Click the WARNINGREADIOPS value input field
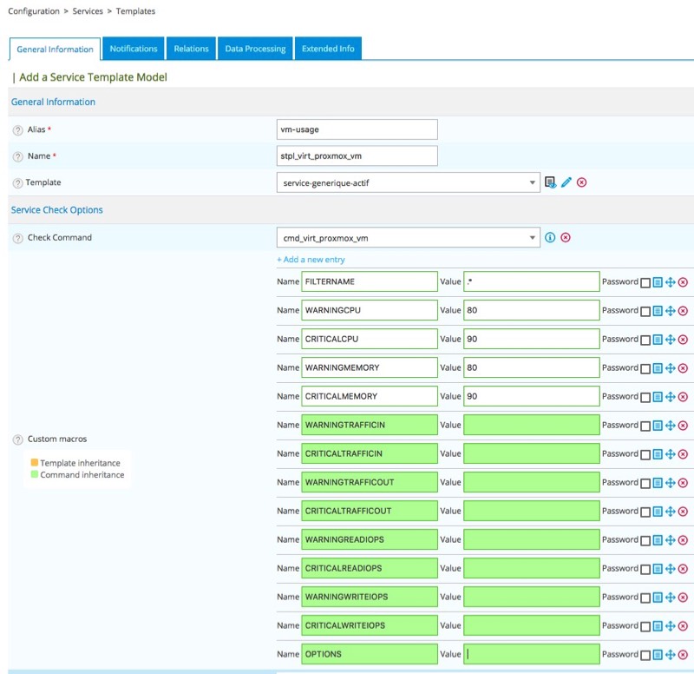This screenshot has width=694, height=674. 531,540
